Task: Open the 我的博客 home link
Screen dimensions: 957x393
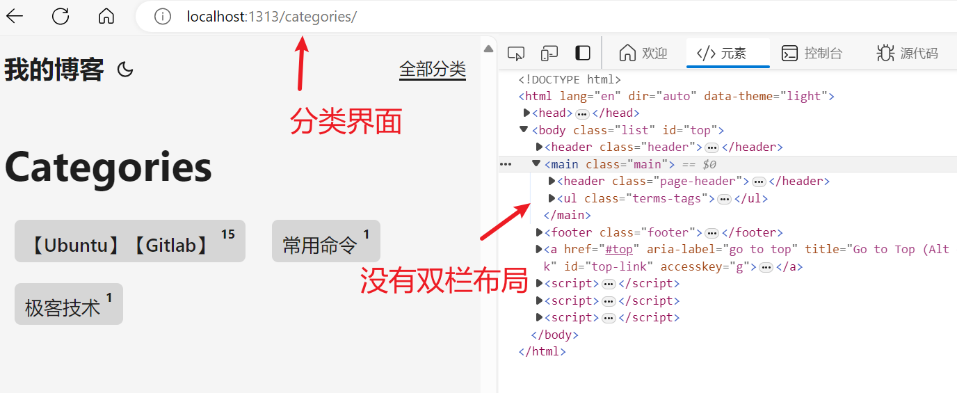Action: tap(54, 70)
